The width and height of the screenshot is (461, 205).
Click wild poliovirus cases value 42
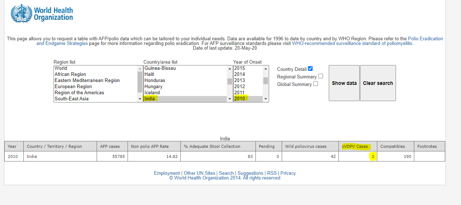point(310,156)
